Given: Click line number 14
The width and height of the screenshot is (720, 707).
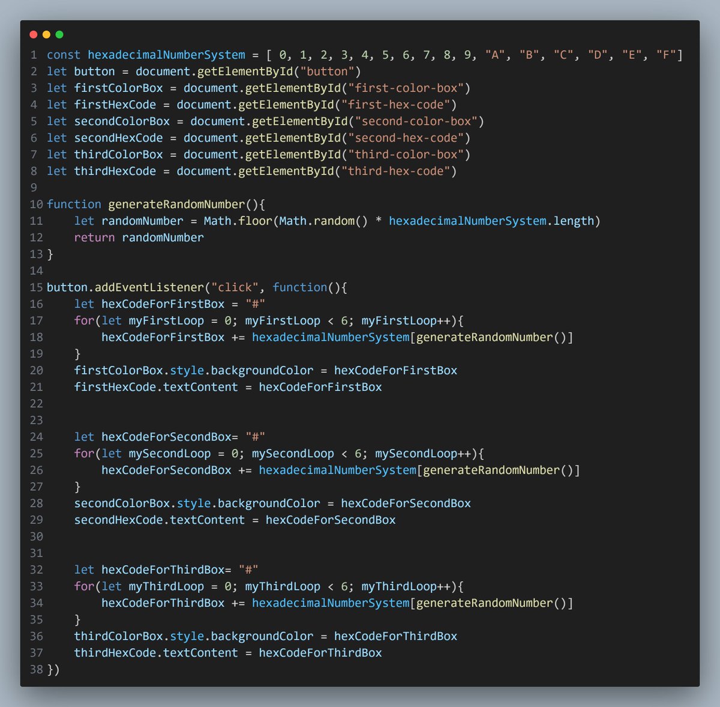Looking at the screenshot, I should coord(37,271).
